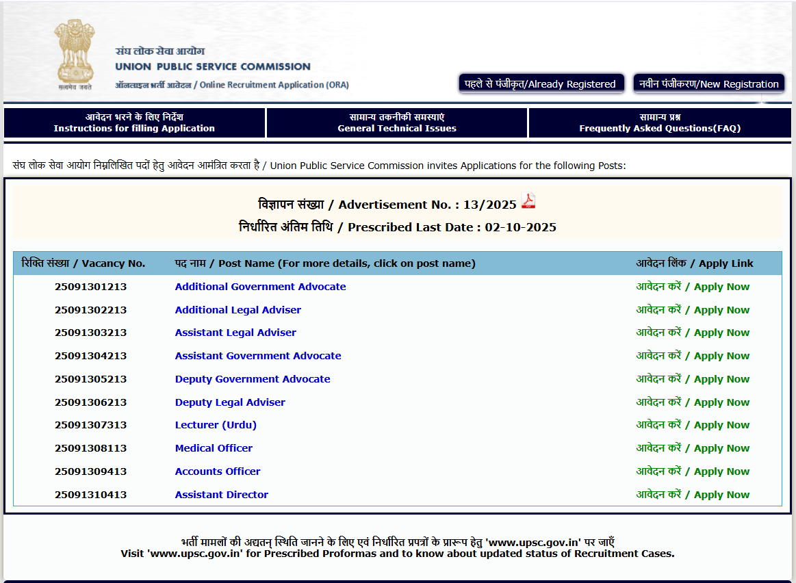The height and width of the screenshot is (583, 796).
Task: View Additional Legal Adviser post details
Action: pos(237,310)
